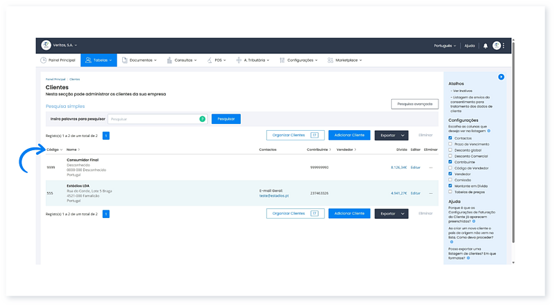The image size is (555, 306).
Task: Collapse the sidebar using blue arrow icon
Action: 501,77
